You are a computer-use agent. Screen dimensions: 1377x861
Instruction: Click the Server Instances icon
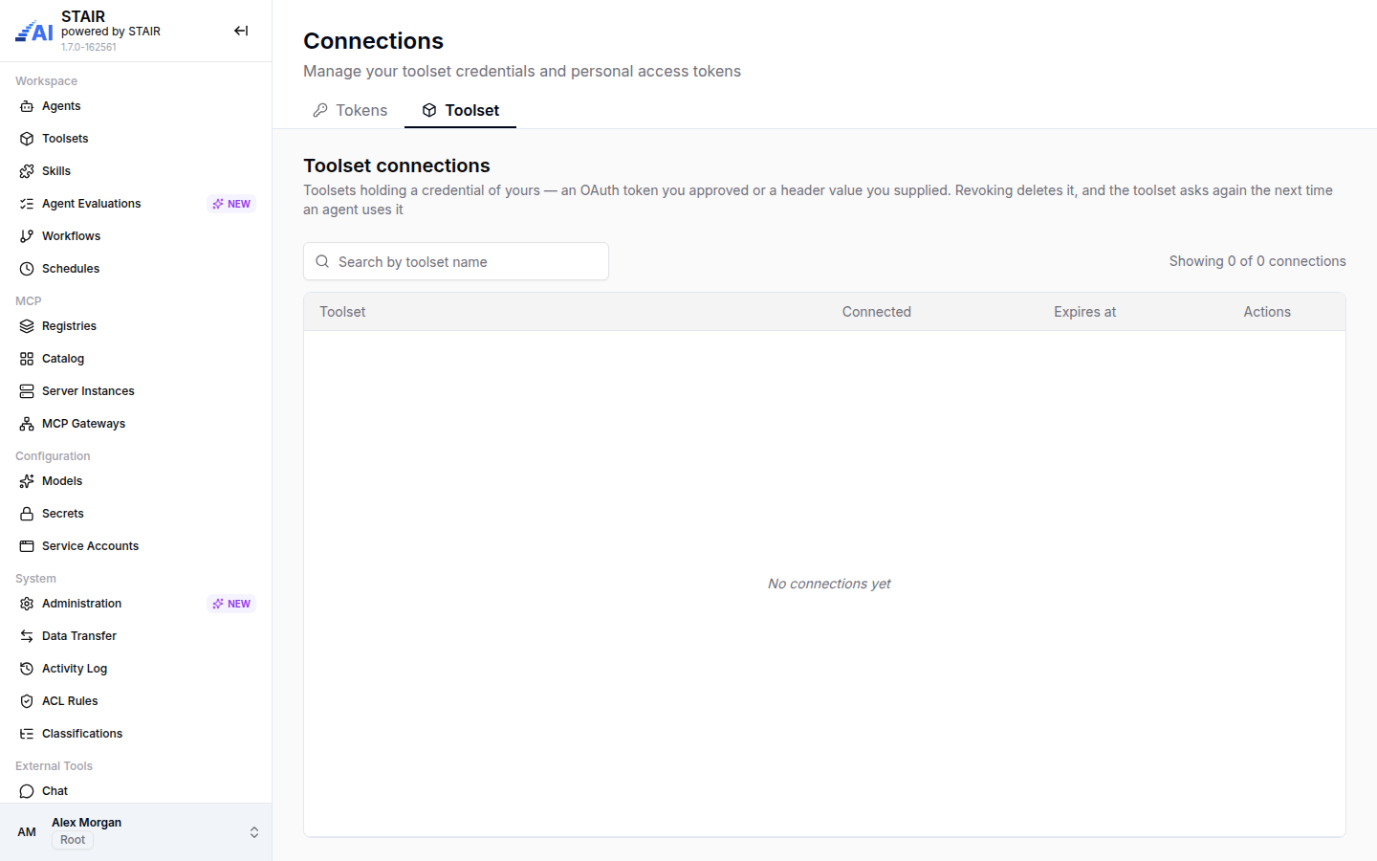tap(27, 391)
